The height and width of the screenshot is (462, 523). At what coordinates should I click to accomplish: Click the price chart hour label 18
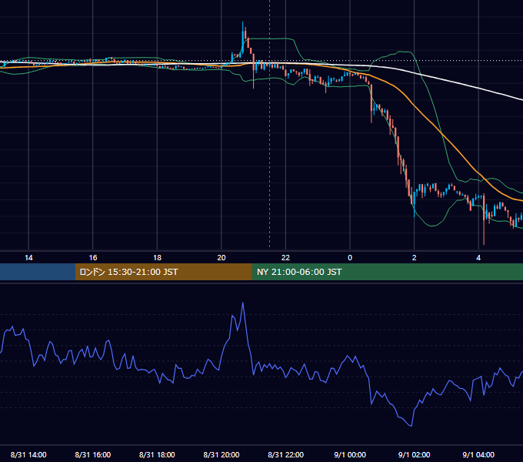pos(157,258)
